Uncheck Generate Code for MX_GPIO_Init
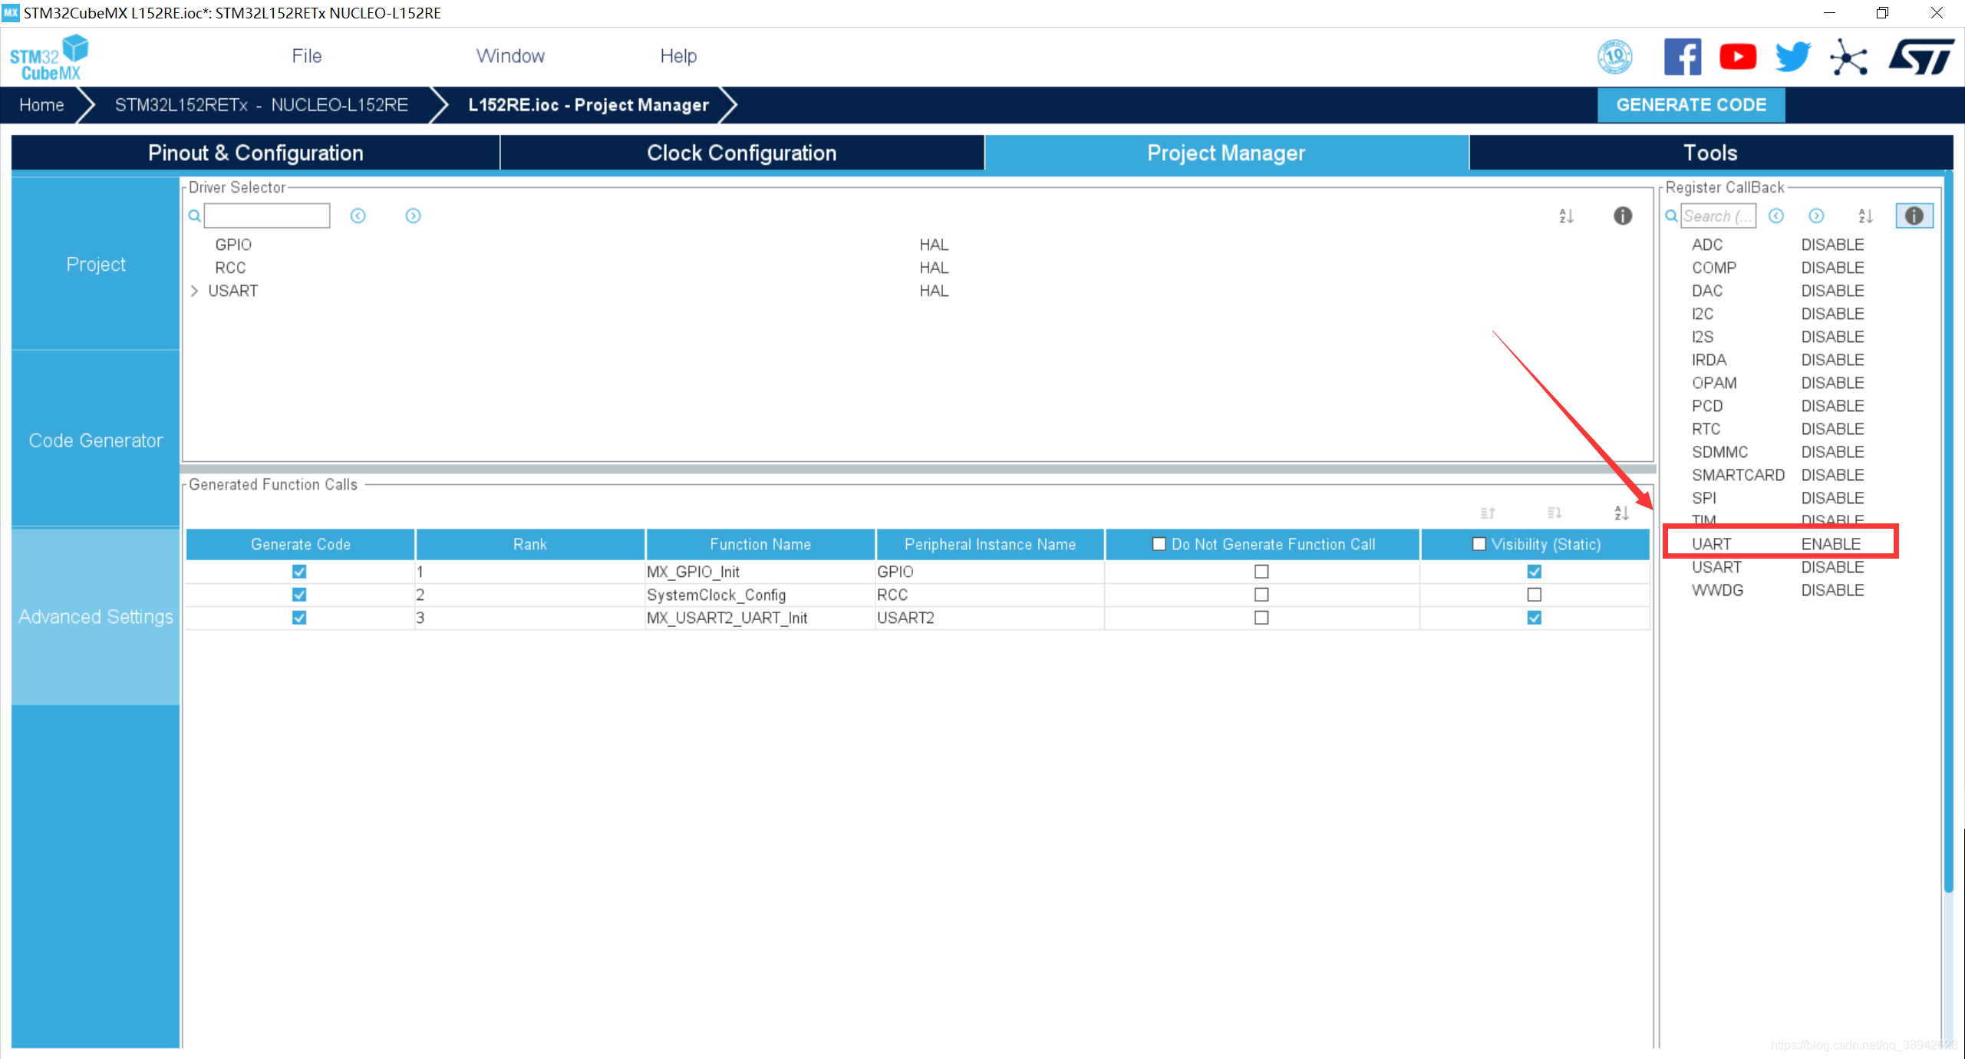Image resolution: width=1965 pixels, height=1059 pixels. coord(299,572)
